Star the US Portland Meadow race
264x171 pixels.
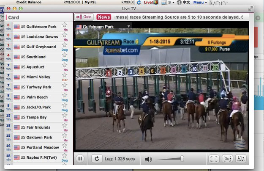[x=65, y=146]
